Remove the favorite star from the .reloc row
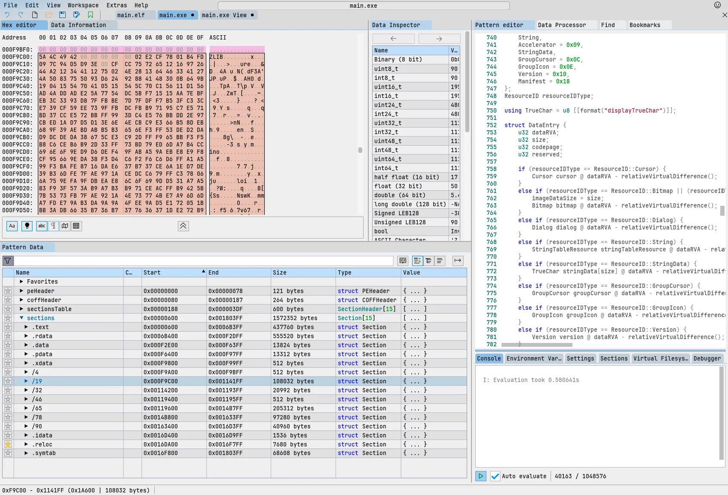 point(8,444)
